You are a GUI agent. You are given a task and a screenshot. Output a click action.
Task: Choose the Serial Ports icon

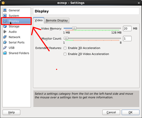5,42
